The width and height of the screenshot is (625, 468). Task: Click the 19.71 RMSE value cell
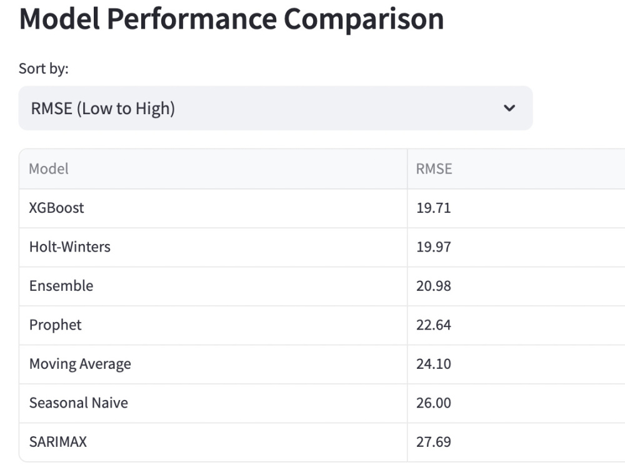click(x=516, y=208)
